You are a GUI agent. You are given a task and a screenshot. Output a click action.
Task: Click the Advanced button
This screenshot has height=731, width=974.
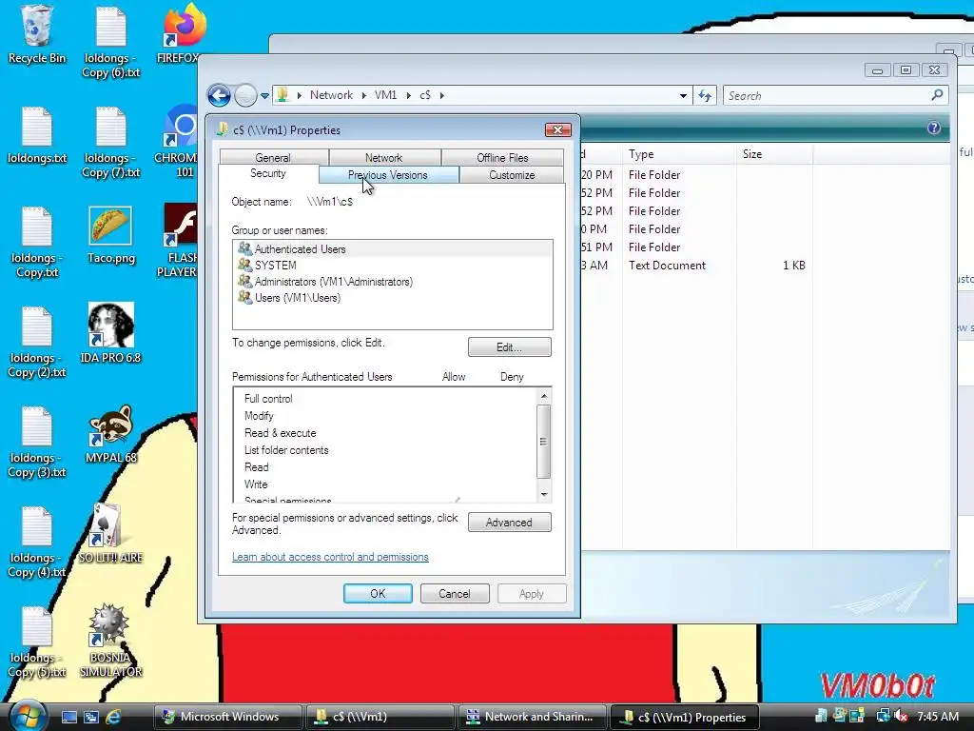pos(510,523)
